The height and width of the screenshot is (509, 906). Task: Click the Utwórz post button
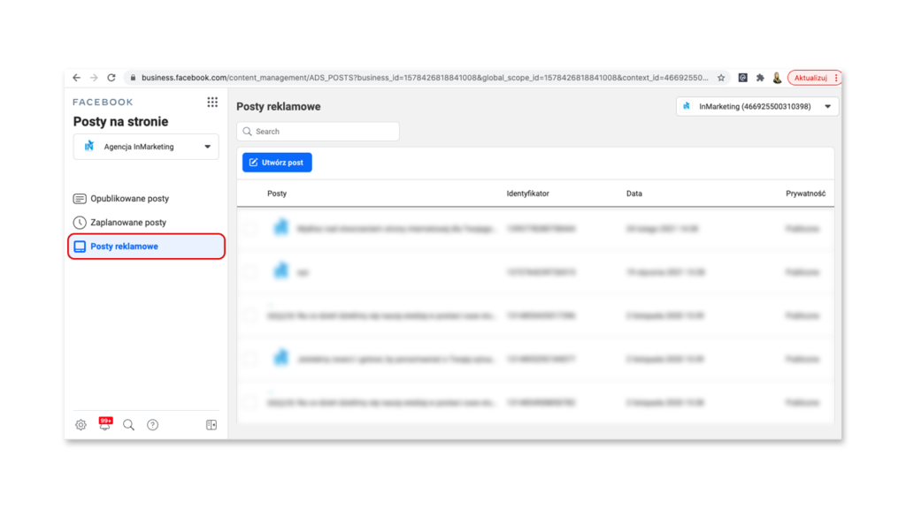(x=277, y=163)
